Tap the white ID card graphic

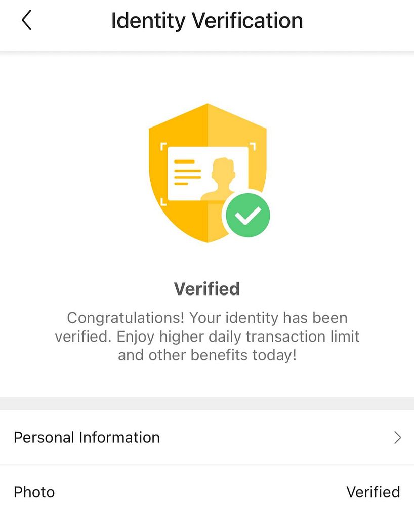[x=208, y=174]
